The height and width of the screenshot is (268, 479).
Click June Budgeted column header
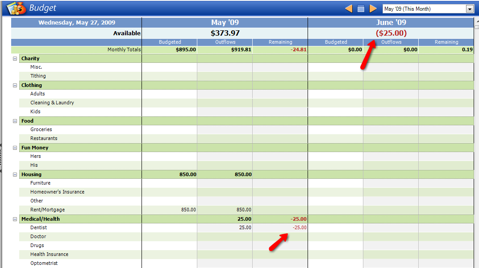coord(336,42)
